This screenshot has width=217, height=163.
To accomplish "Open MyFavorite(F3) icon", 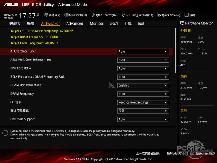I will tap(67, 15).
